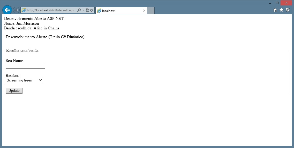Image resolution: width=294 pixels, height=148 pixels.
Task: Click the IE site icon in address bar
Action: click(24, 10)
